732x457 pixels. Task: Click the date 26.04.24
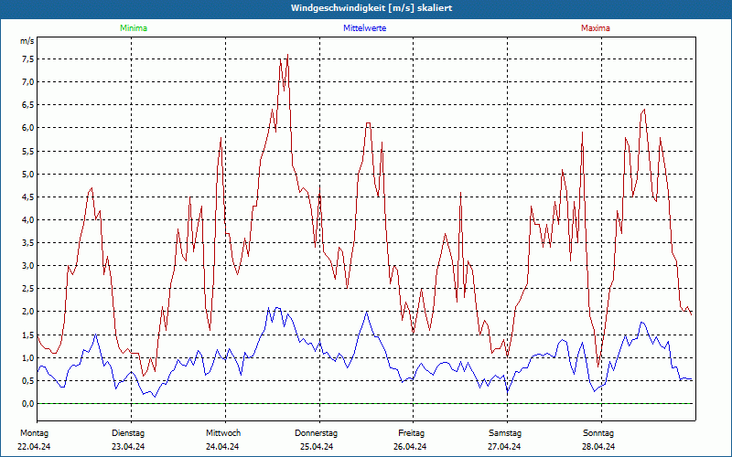pyautogui.click(x=410, y=447)
